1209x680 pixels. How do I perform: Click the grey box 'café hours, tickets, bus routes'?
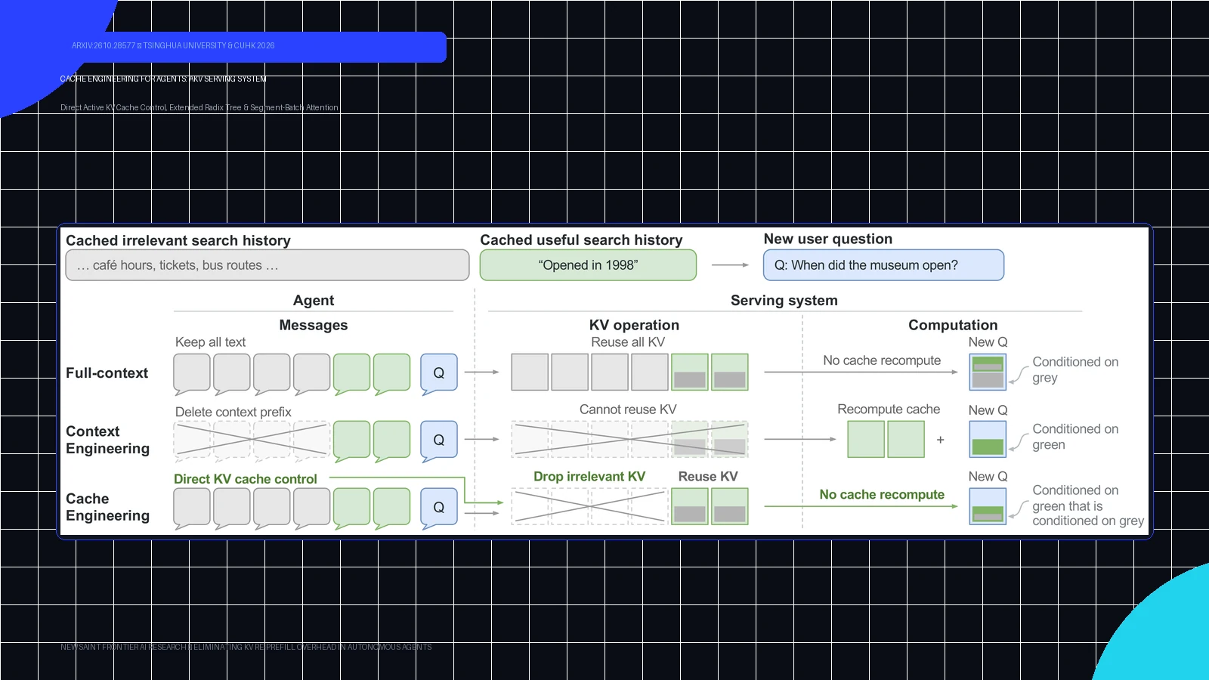[x=267, y=265]
